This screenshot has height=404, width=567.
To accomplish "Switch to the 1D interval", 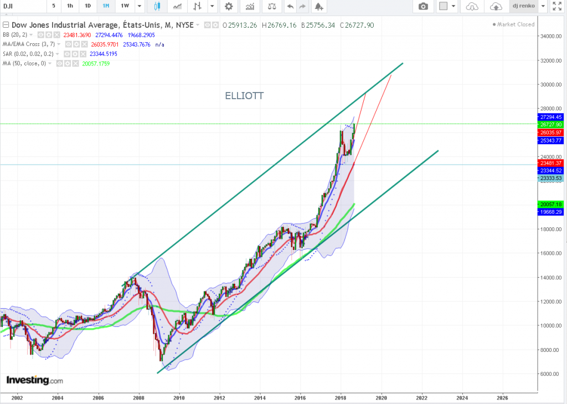I will [88, 6].
